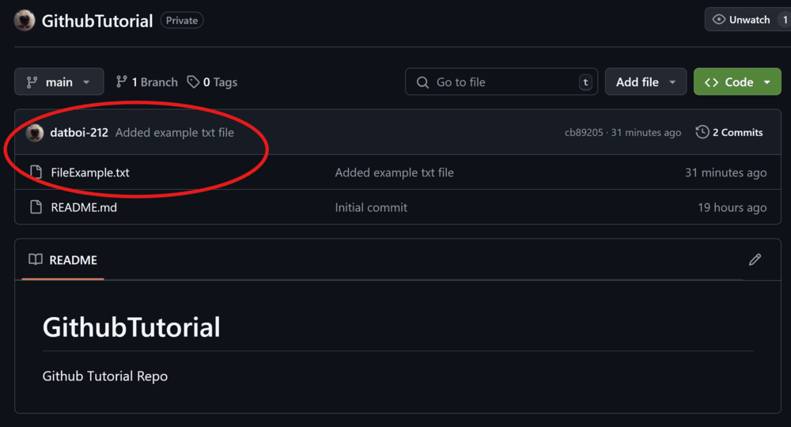Viewport: 791px width, 427px height.
Task: Open commit hash cb89205
Action: pyautogui.click(x=584, y=133)
